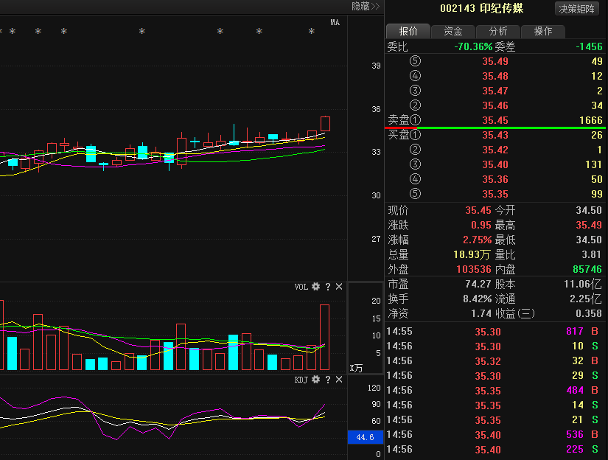Click the 委比 value -70.36%
Viewport: 608px width, 460px height.
point(473,47)
